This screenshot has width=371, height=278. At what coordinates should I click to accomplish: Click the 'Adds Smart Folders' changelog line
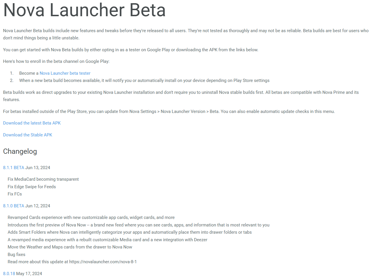click(x=130, y=232)
